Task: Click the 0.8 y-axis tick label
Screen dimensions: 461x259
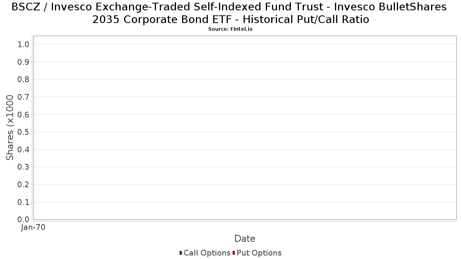Action: (x=23, y=79)
